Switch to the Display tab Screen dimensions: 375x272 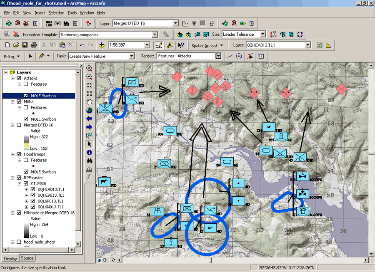coord(10,259)
